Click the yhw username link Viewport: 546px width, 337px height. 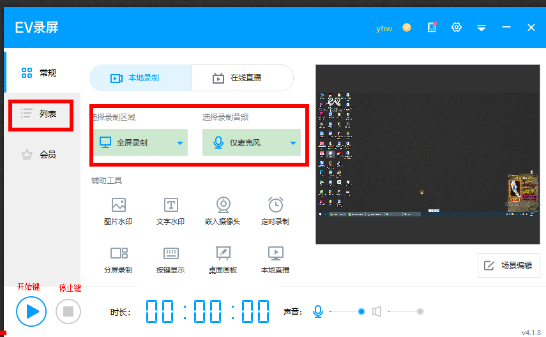[384, 28]
